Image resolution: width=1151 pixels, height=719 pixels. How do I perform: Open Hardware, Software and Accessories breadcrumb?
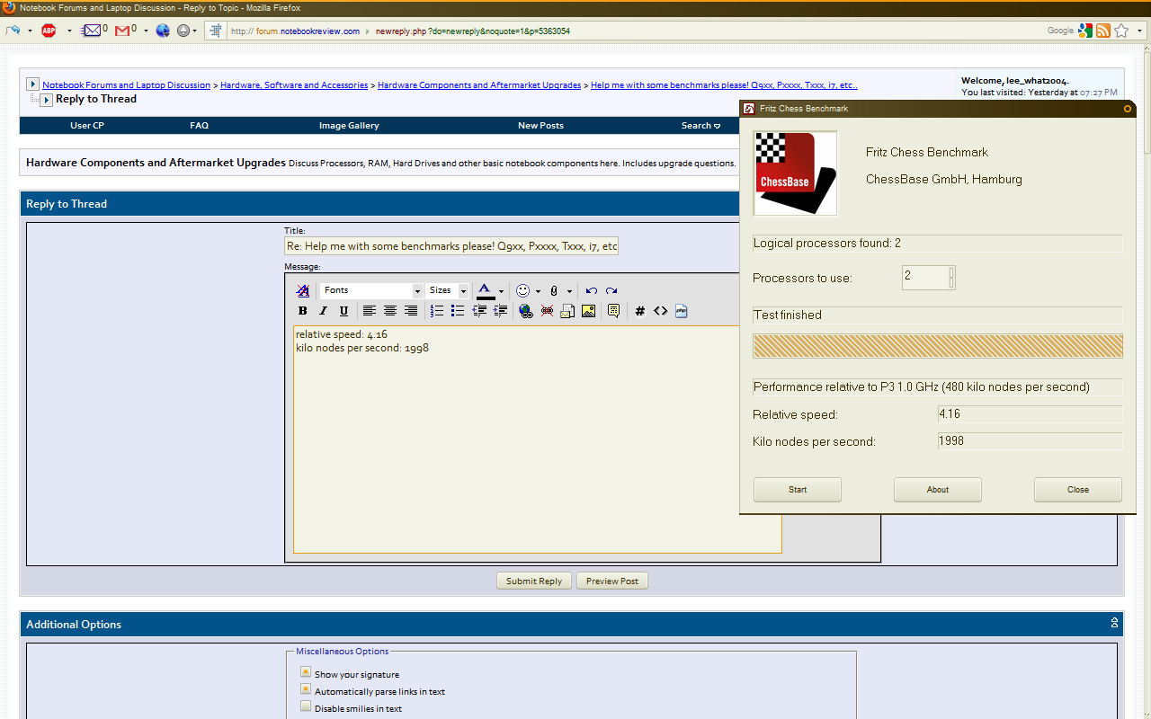(294, 85)
